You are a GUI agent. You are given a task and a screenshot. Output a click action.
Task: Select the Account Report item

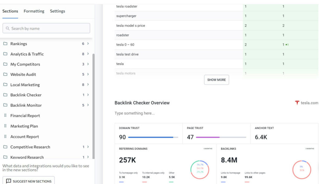25,137
